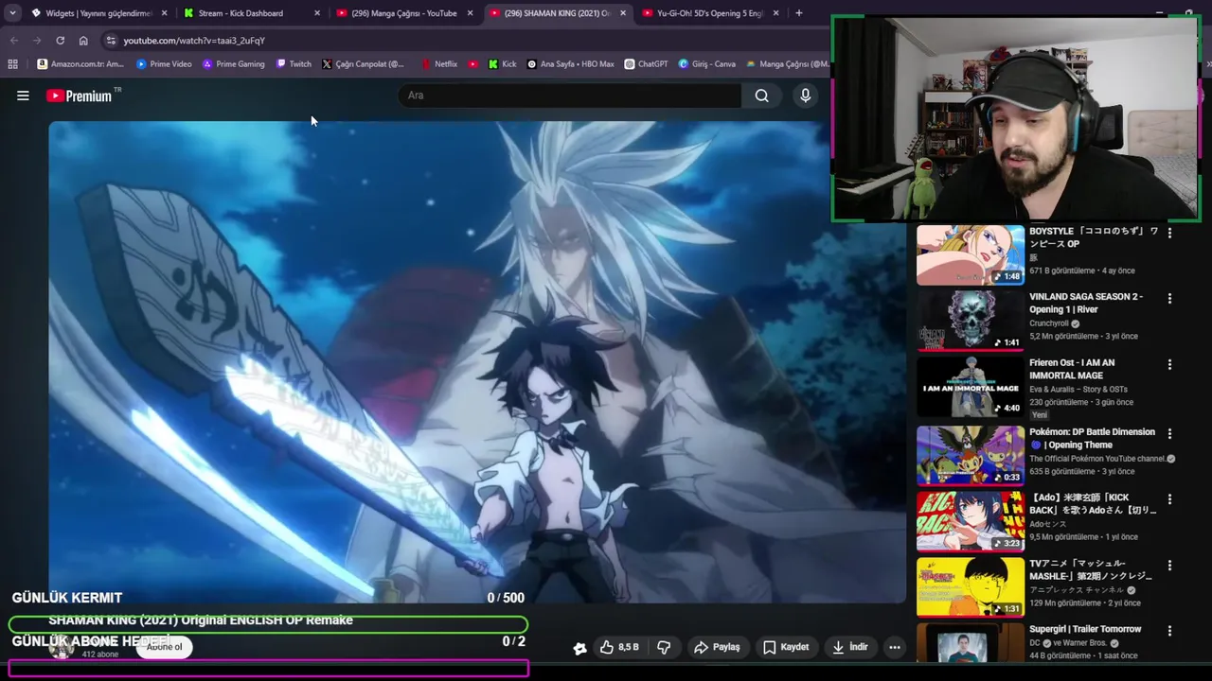Screen dimensions: 1212x681
Task: Save video with Kaydet button
Action: 786,647
